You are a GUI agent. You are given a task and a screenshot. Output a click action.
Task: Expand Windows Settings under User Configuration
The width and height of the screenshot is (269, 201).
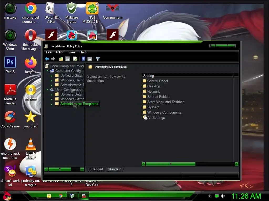pyautogui.click(x=51, y=99)
